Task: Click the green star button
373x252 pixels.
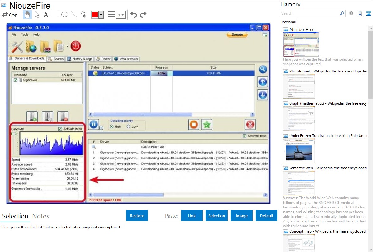Action: pyautogui.click(x=207, y=125)
